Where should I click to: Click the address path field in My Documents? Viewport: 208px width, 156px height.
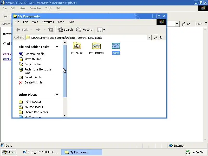point(86,38)
